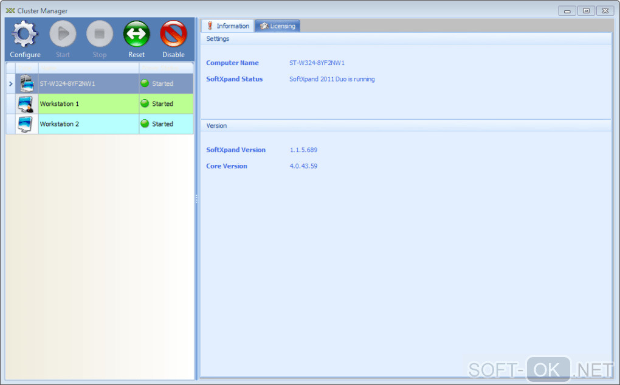Click the Workstation 2 monitor icon
The image size is (620, 385).
pos(25,124)
